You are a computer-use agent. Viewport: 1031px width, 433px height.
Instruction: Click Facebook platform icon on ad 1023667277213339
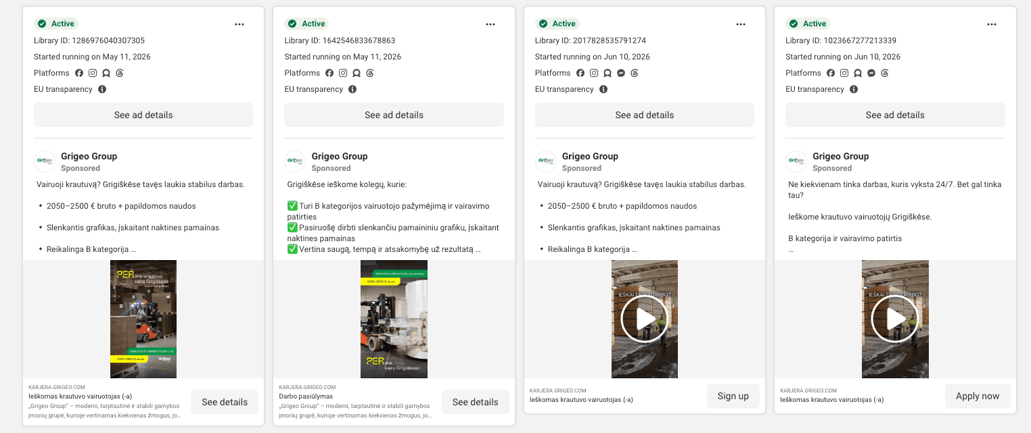[x=831, y=73]
